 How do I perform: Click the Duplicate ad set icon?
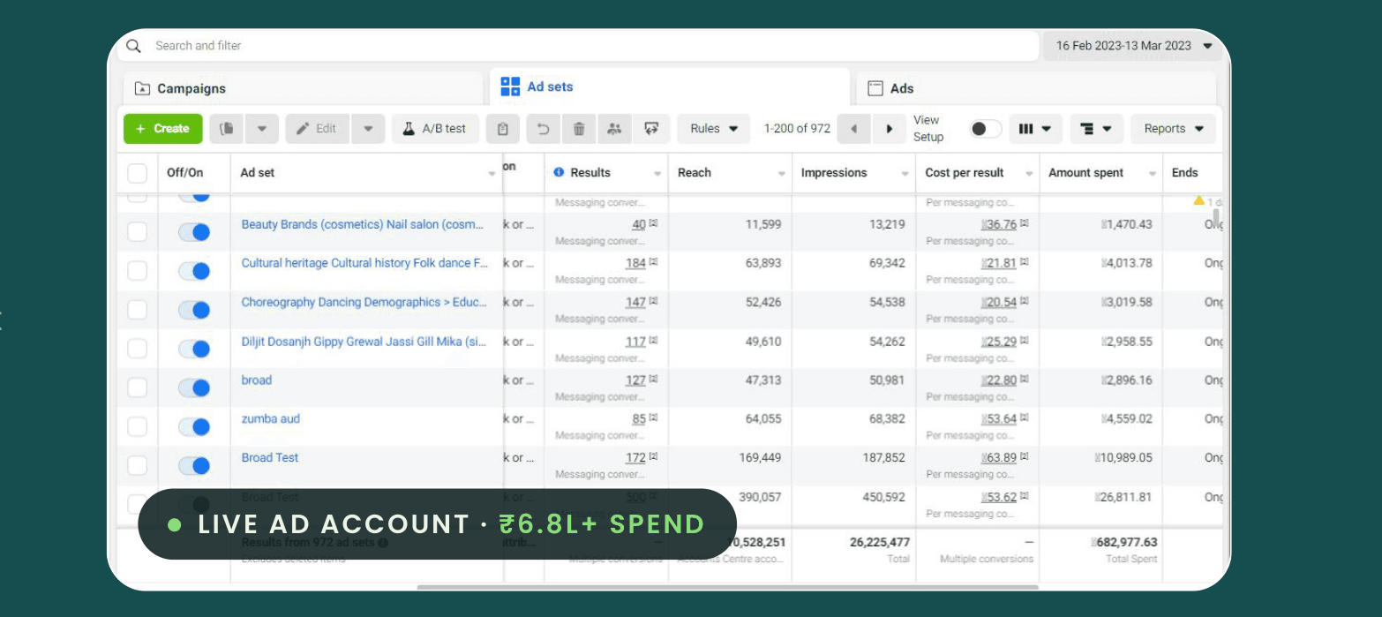tap(227, 129)
